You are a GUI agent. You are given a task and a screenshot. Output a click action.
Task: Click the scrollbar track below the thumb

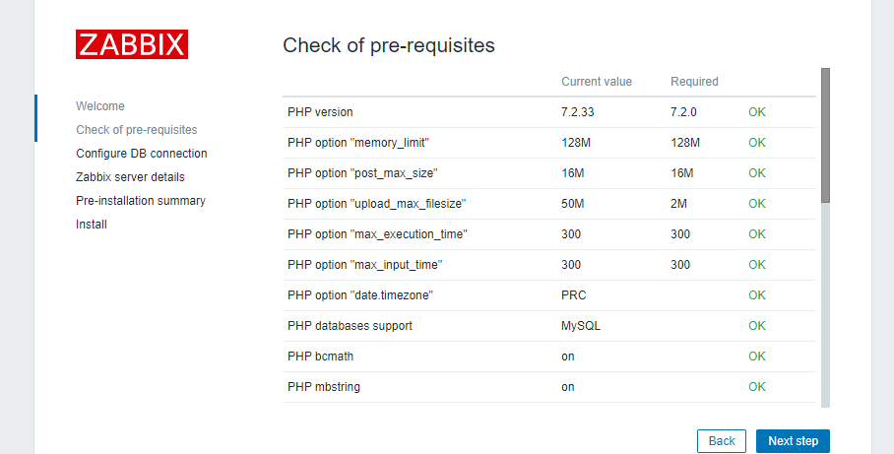coord(825,305)
